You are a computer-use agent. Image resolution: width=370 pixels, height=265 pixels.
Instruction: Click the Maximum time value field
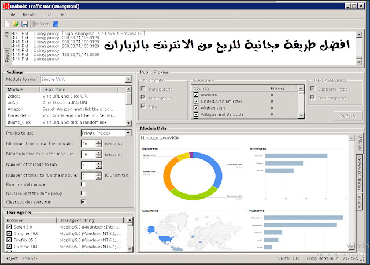point(88,154)
